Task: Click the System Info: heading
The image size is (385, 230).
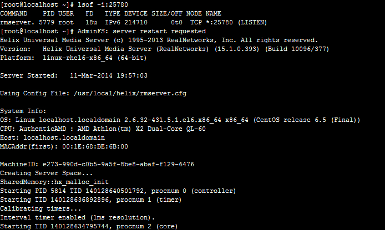Action: coord(23,111)
